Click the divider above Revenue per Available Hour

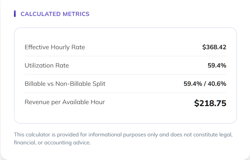click(x=125, y=92)
